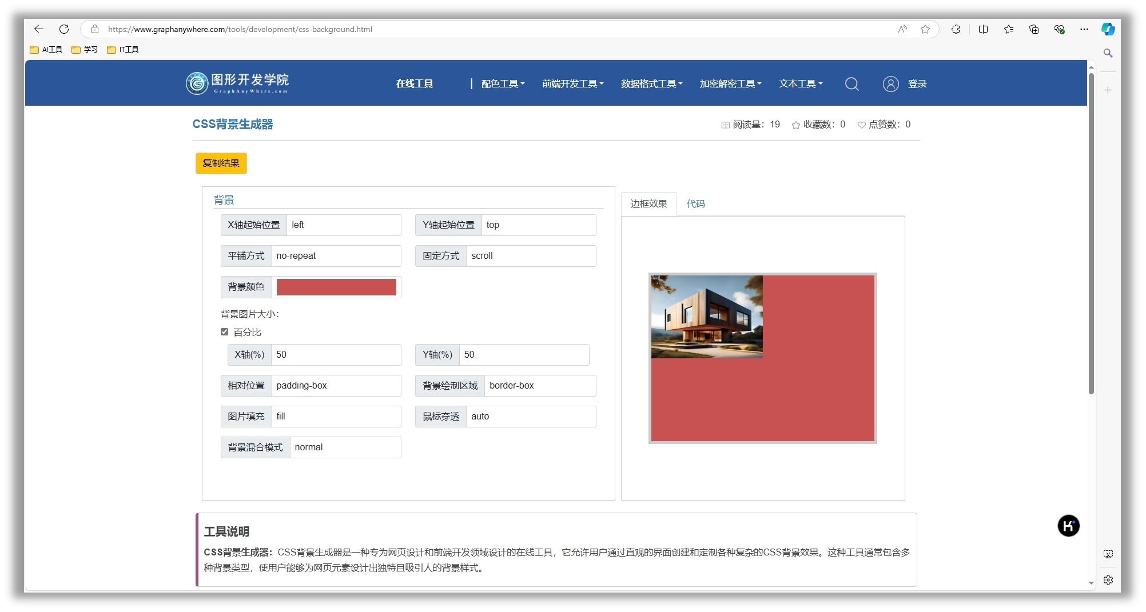Open 背景绘制区域 dropdown showing border-box

(540, 386)
